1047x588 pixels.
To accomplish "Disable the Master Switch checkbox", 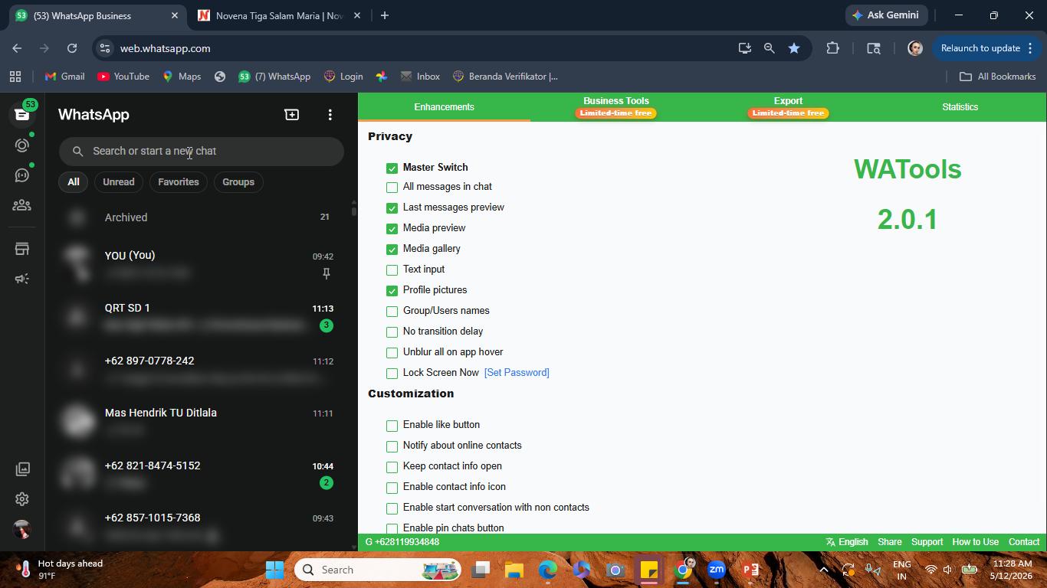I will pos(392,168).
